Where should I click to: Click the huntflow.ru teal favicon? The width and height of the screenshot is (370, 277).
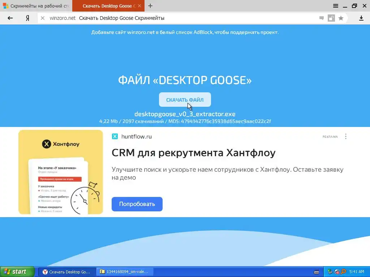point(115,136)
